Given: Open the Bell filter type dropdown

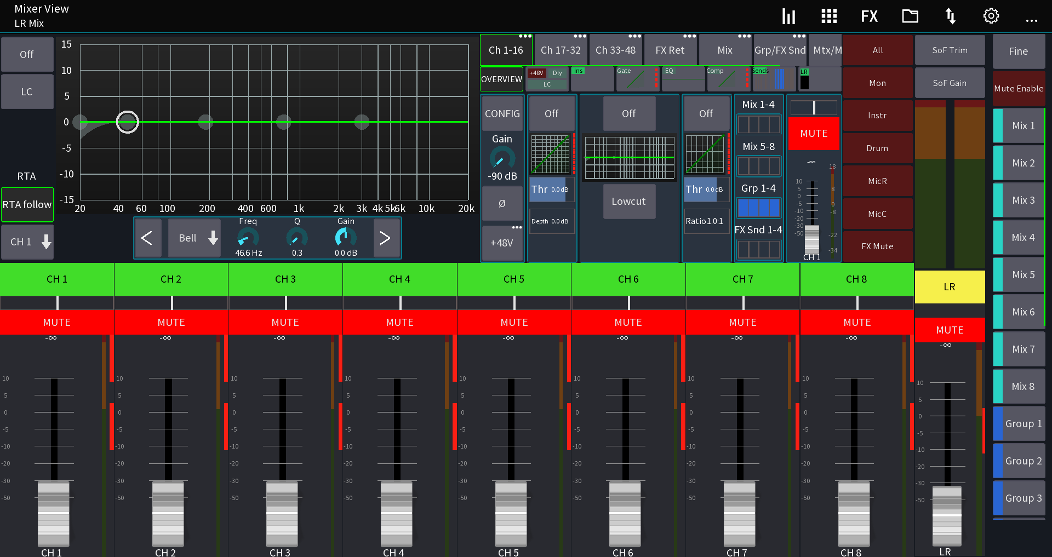Looking at the screenshot, I should pos(194,238).
